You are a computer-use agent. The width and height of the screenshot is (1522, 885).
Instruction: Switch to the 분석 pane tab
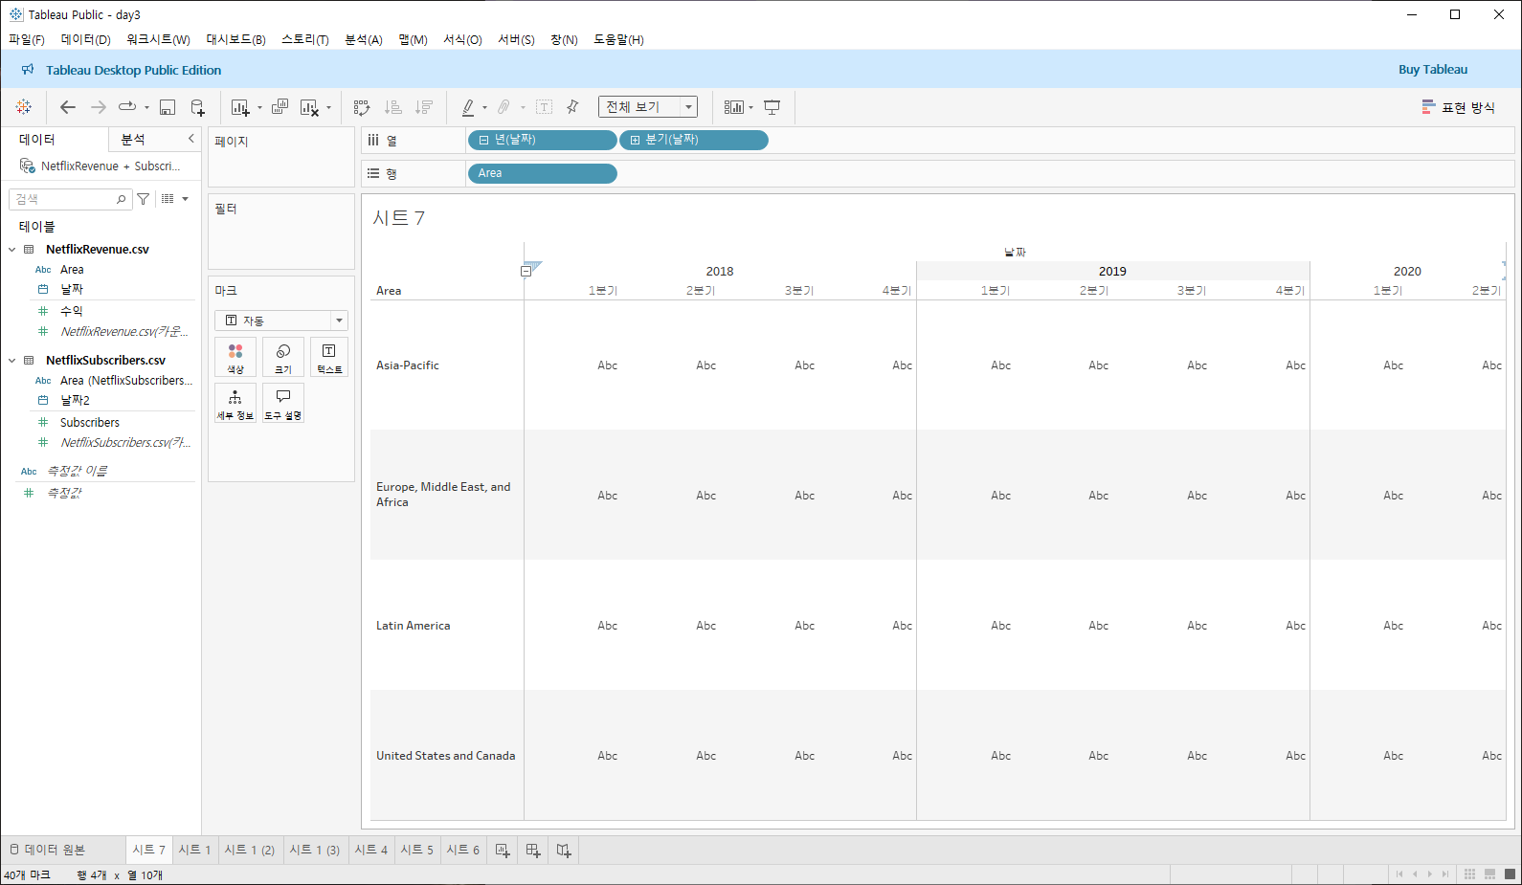(133, 140)
